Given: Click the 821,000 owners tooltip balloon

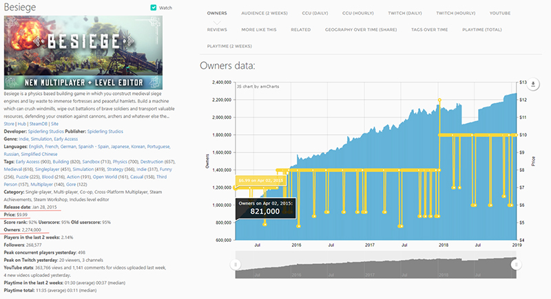Looking at the screenshot, I should (x=265, y=208).
